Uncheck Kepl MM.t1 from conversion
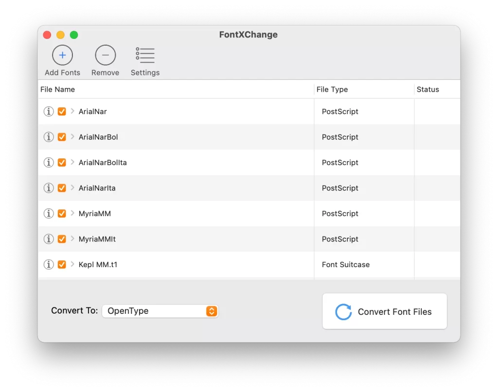Screen dimensions: 498x392 click(62, 264)
